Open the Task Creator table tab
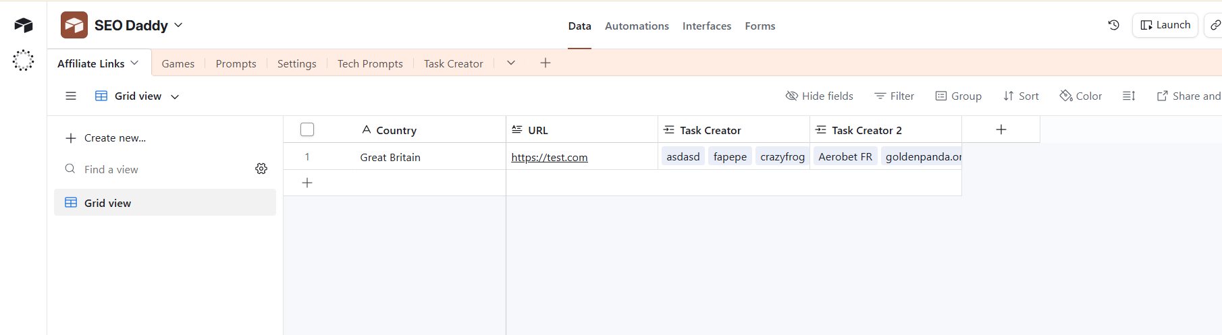The height and width of the screenshot is (335, 1222). 453,63
